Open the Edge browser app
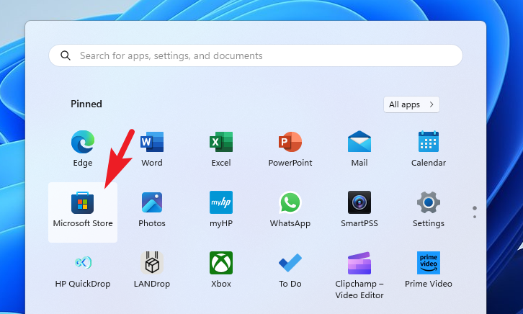Screen dimensions: 523x314 [x=83, y=148]
